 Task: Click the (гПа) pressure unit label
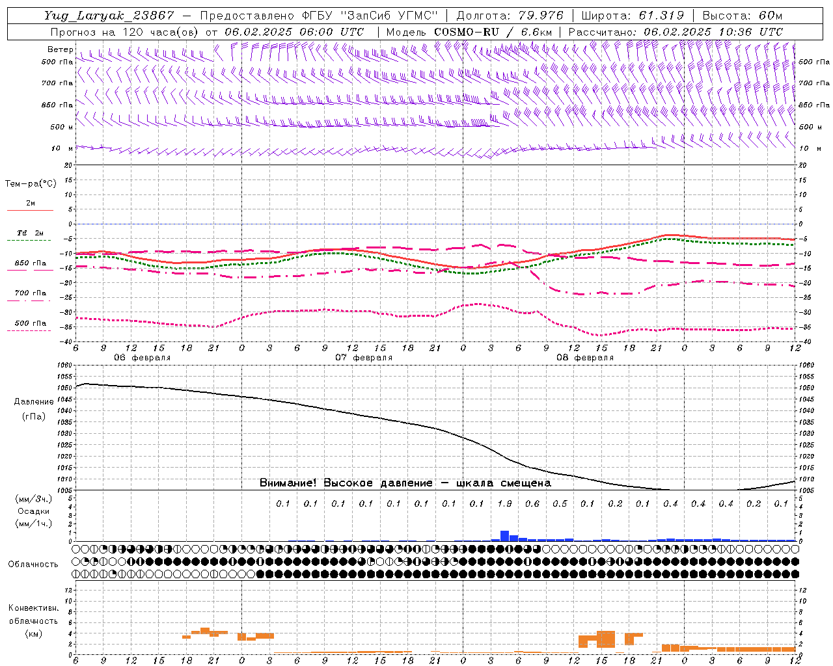34,416
